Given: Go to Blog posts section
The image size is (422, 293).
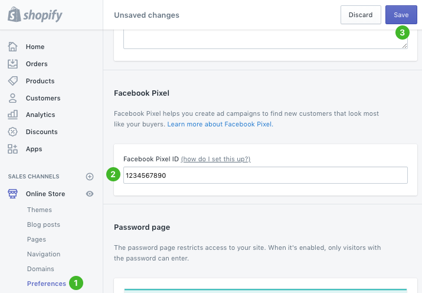Looking at the screenshot, I should (44, 224).
